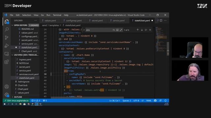The image size is (211, 118).
Task: Click the ports forwarded status item
Action: click(x=45, y=101)
